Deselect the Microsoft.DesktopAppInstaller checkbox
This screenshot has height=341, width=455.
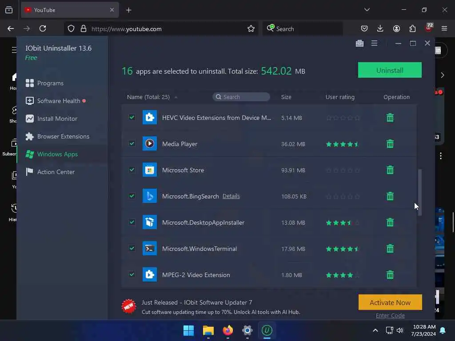[132, 222]
